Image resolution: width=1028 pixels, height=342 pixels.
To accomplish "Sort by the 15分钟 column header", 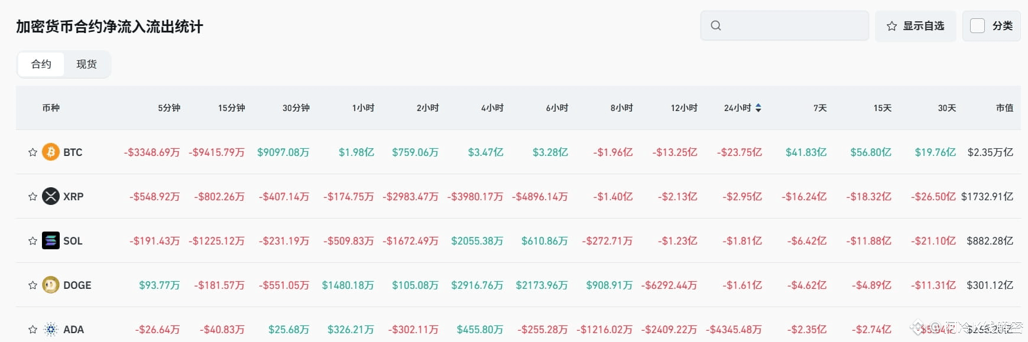I will (x=231, y=108).
